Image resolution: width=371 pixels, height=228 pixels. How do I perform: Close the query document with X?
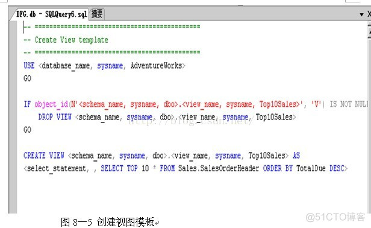(x=369, y=14)
